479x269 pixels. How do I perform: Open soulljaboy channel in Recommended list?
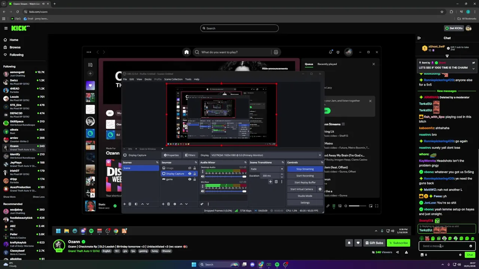[24, 211]
